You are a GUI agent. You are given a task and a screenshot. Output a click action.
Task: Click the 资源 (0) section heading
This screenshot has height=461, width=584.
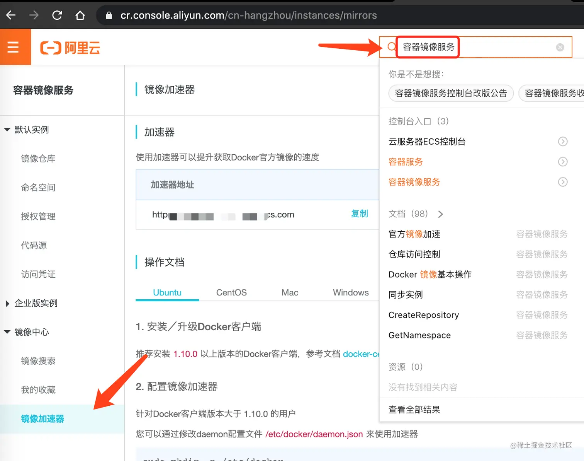(x=406, y=367)
